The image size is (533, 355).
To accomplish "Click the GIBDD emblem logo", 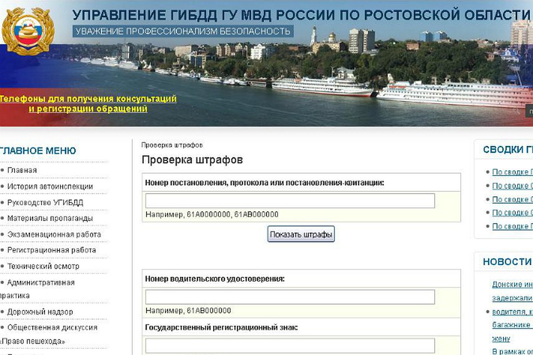I will point(28,31).
